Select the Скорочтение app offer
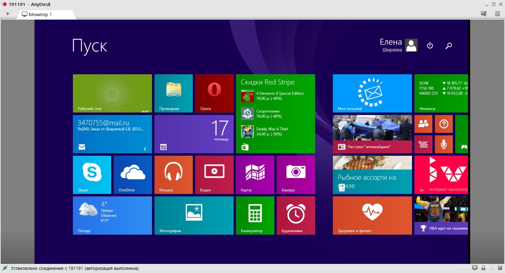This screenshot has height=273, width=505. pos(261,113)
